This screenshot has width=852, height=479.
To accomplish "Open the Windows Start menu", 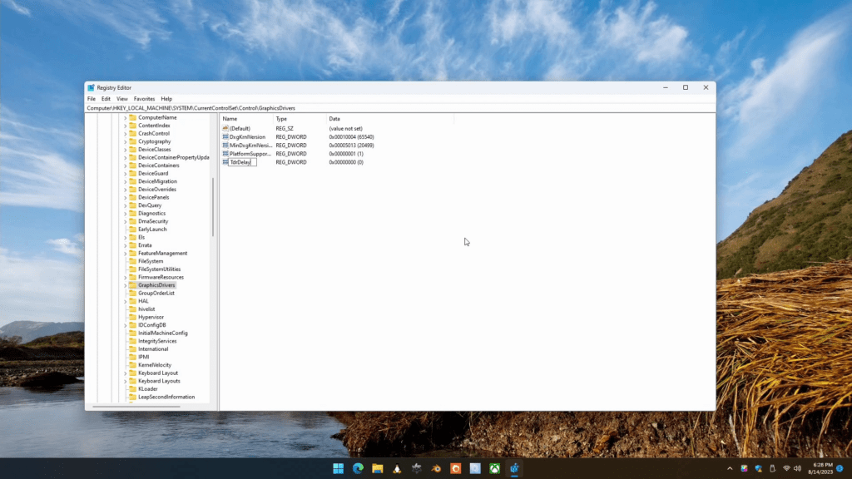I will click(x=338, y=468).
